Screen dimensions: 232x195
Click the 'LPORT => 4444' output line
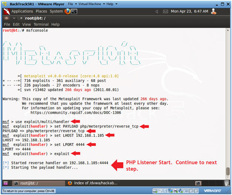pyautogui.click(x=17, y=149)
